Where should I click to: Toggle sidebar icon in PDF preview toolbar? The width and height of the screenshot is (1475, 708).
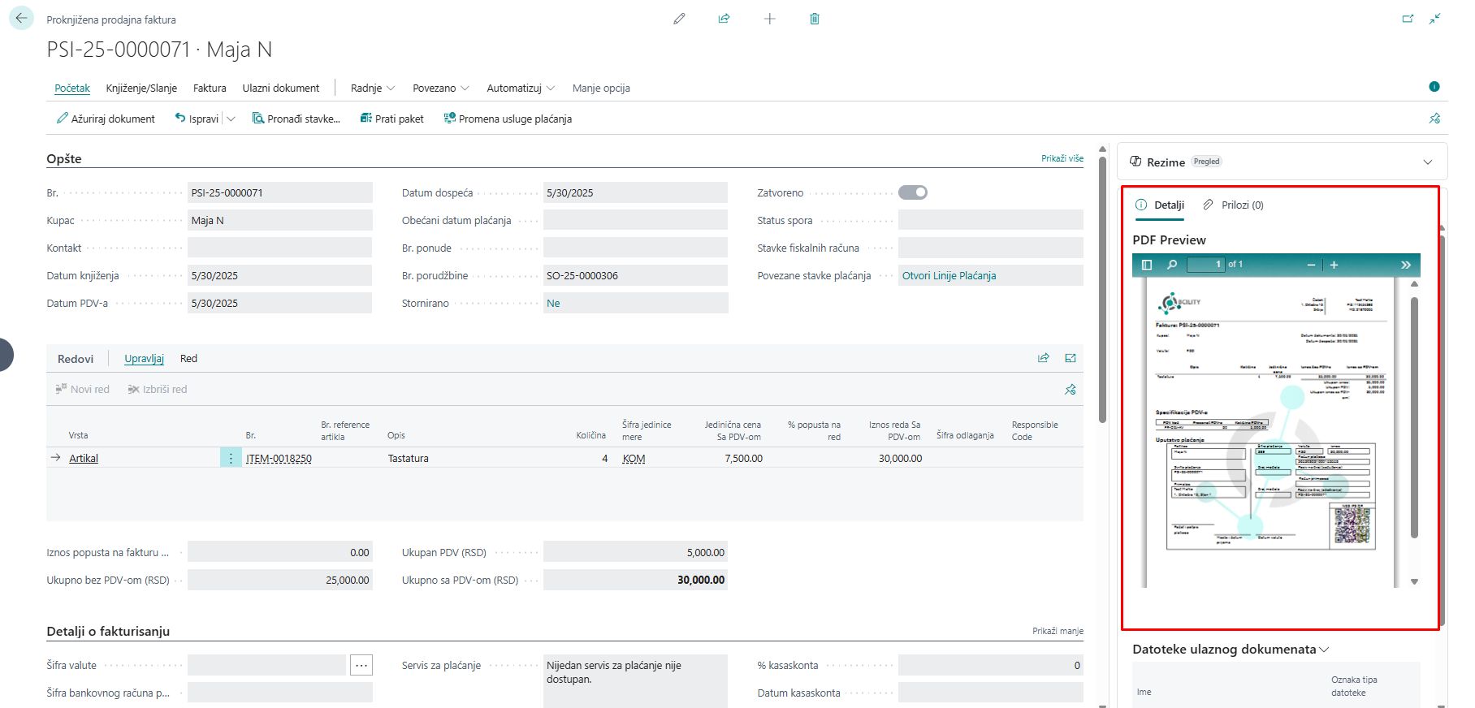1147,265
